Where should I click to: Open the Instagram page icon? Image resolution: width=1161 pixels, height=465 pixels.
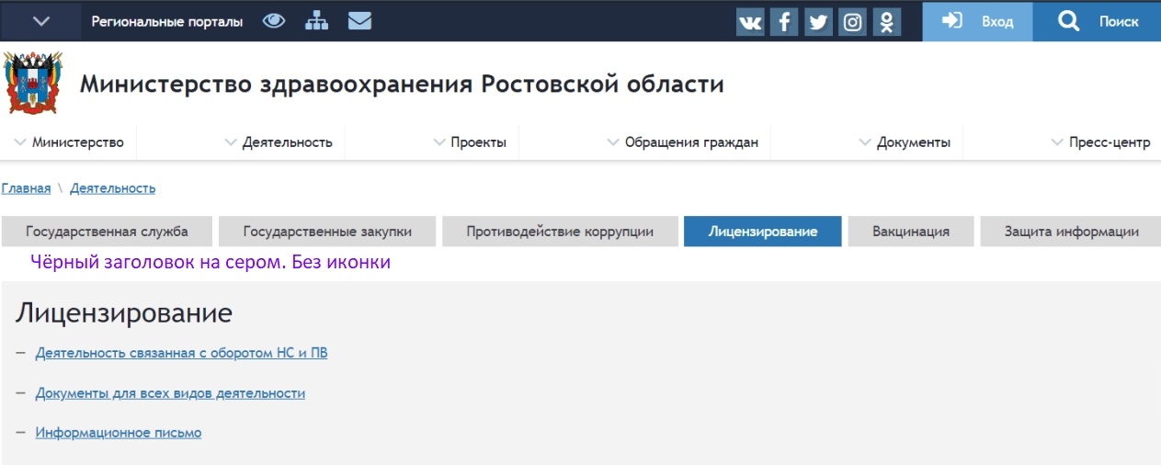click(x=852, y=22)
